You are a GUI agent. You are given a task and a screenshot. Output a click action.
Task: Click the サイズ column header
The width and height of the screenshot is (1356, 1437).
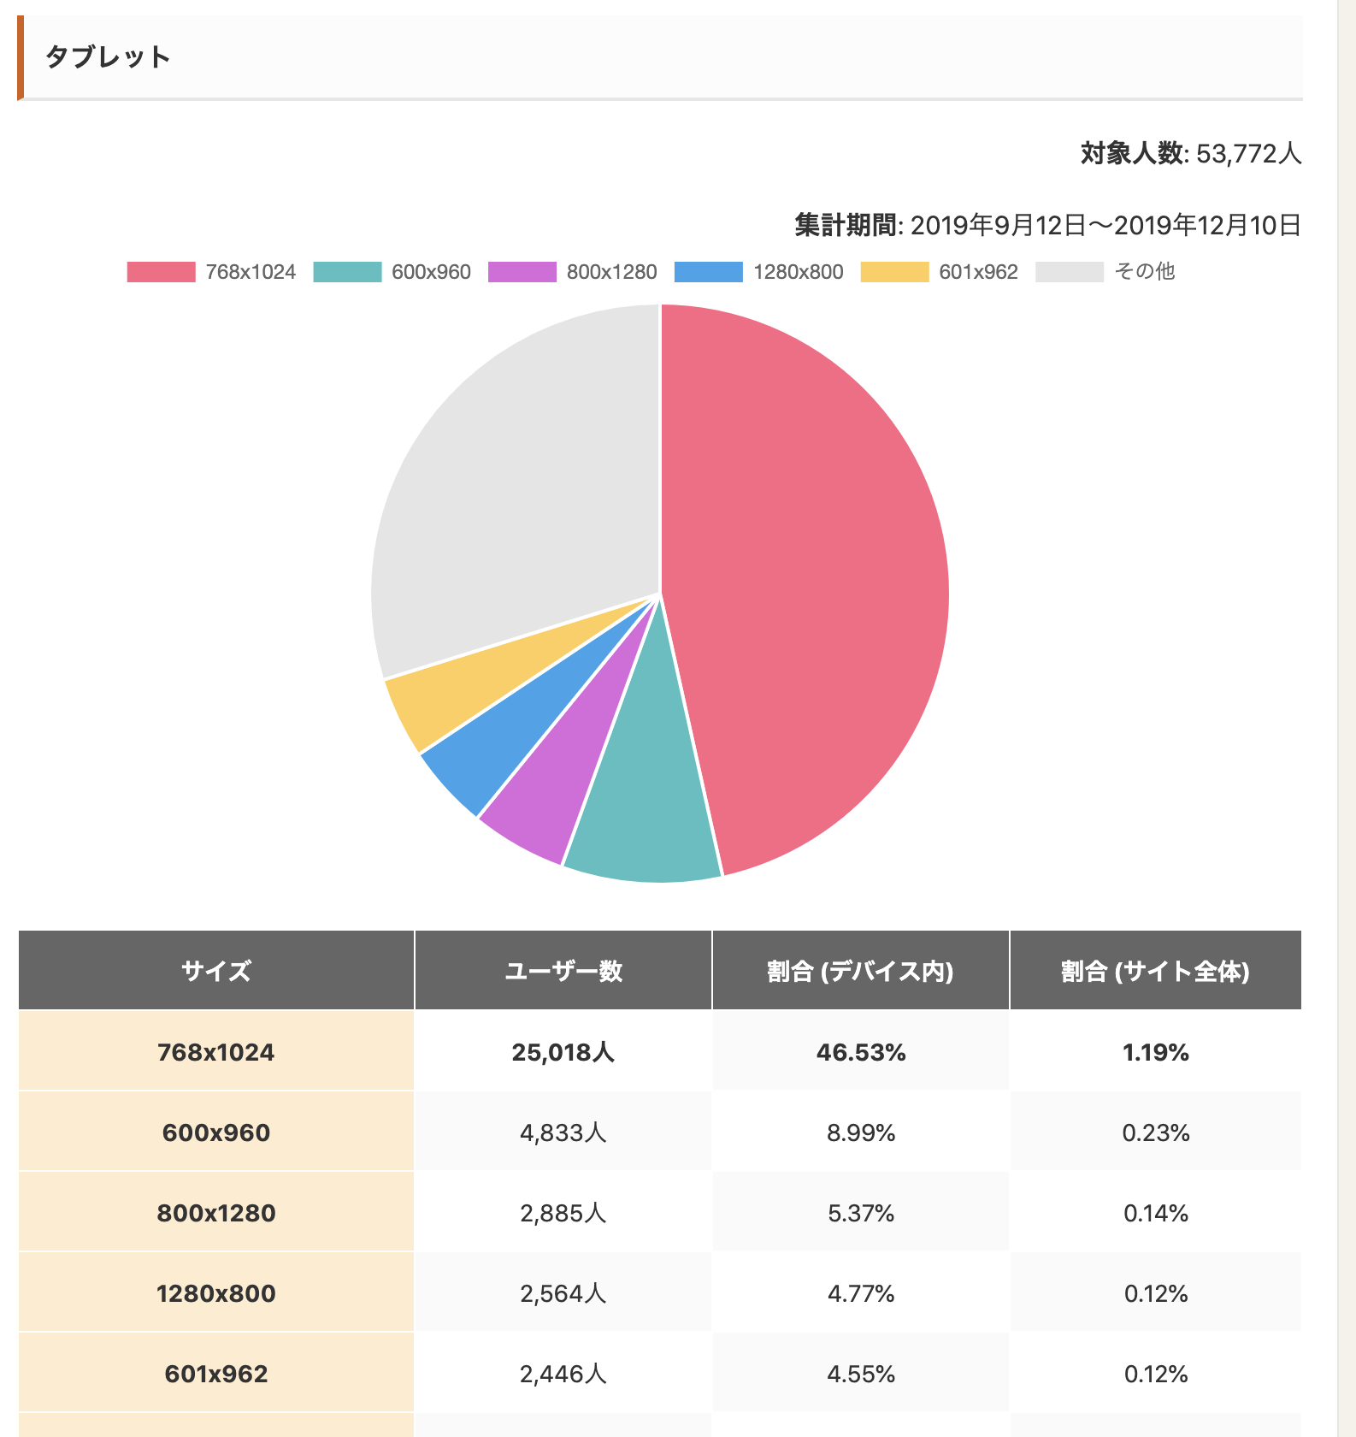coord(216,971)
